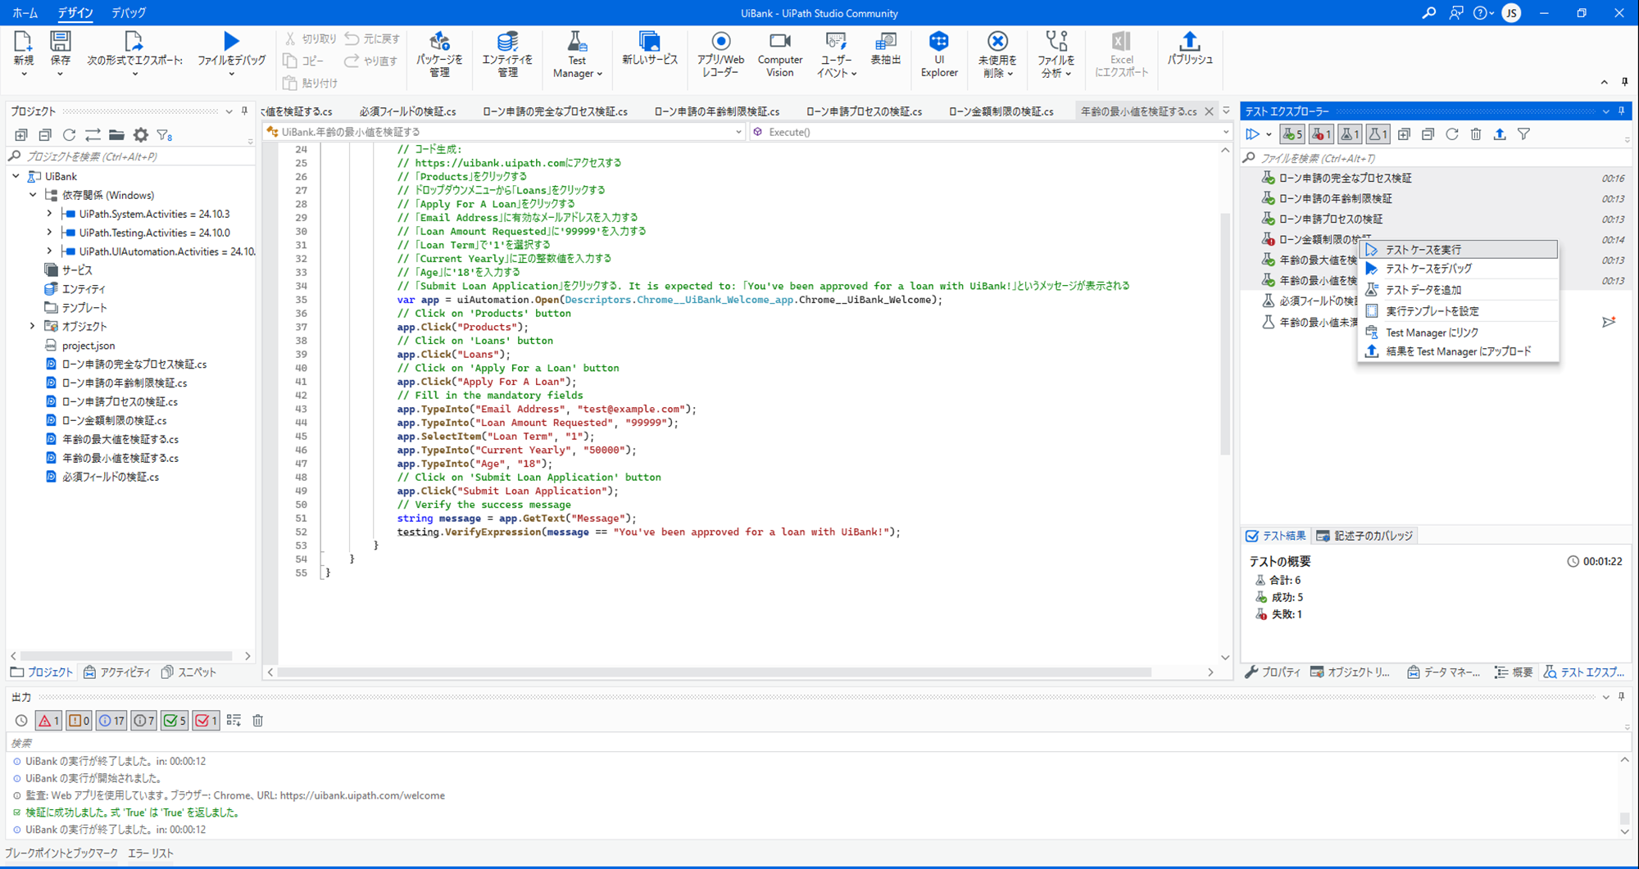Clear the output panel with trash icon
The image size is (1639, 869).
pos(257,721)
